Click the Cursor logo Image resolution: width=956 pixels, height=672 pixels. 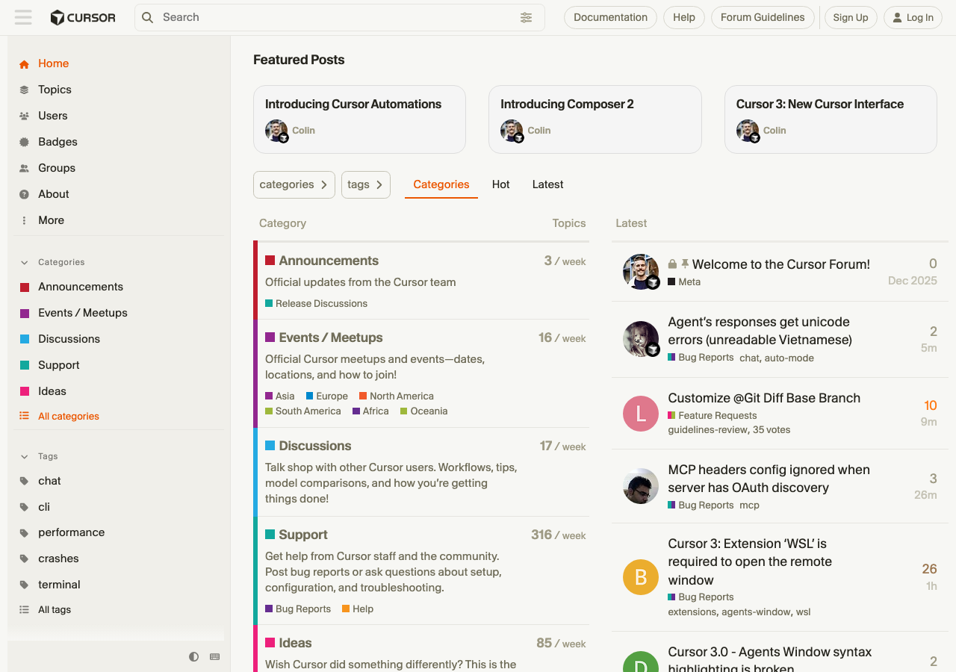tap(83, 17)
